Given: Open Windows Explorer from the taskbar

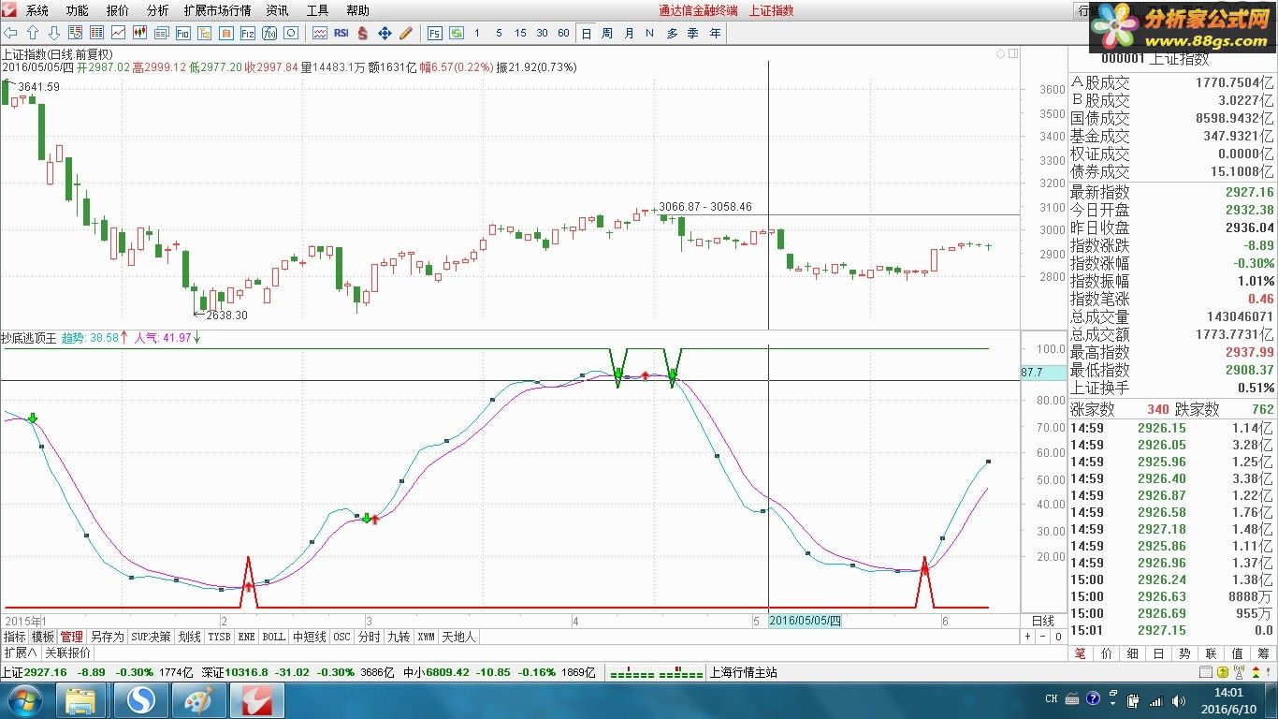Looking at the screenshot, I should pos(80,700).
